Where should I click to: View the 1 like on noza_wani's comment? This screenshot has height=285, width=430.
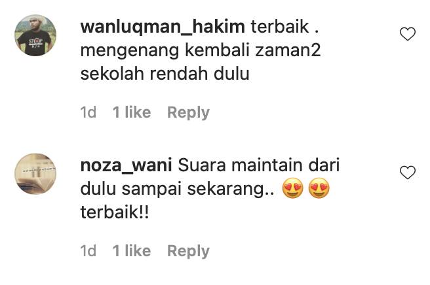click(x=132, y=251)
